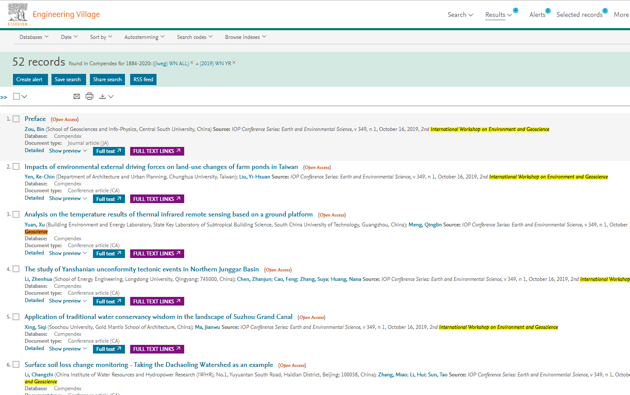Image resolution: width=630 pixels, height=395 pixels.
Task: Select the checkbox for record 1 Preface
Action: click(16, 119)
